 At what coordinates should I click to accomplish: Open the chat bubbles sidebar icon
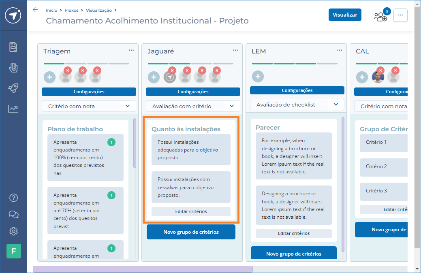[13, 214]
